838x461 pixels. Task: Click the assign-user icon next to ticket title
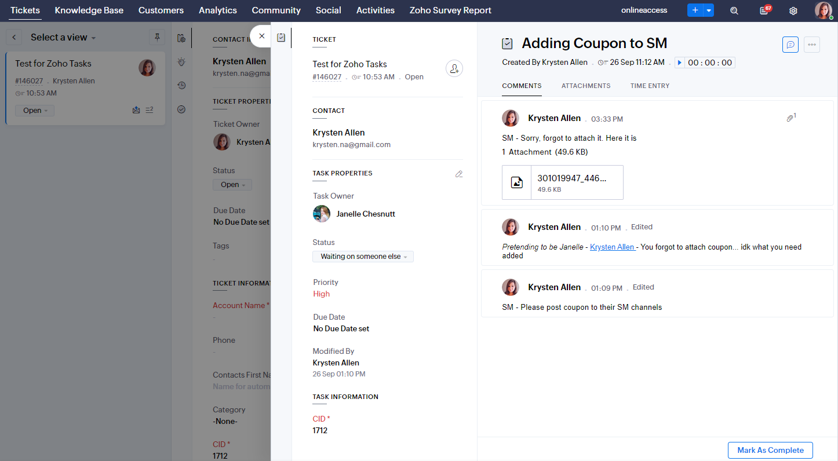pos(454,69)
